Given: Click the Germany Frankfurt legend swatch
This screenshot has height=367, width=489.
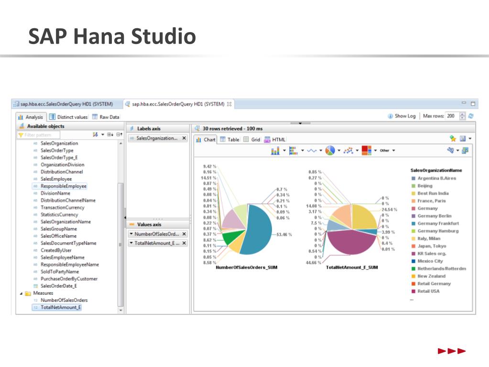Looking at the screenshot, I should (413, 224).
